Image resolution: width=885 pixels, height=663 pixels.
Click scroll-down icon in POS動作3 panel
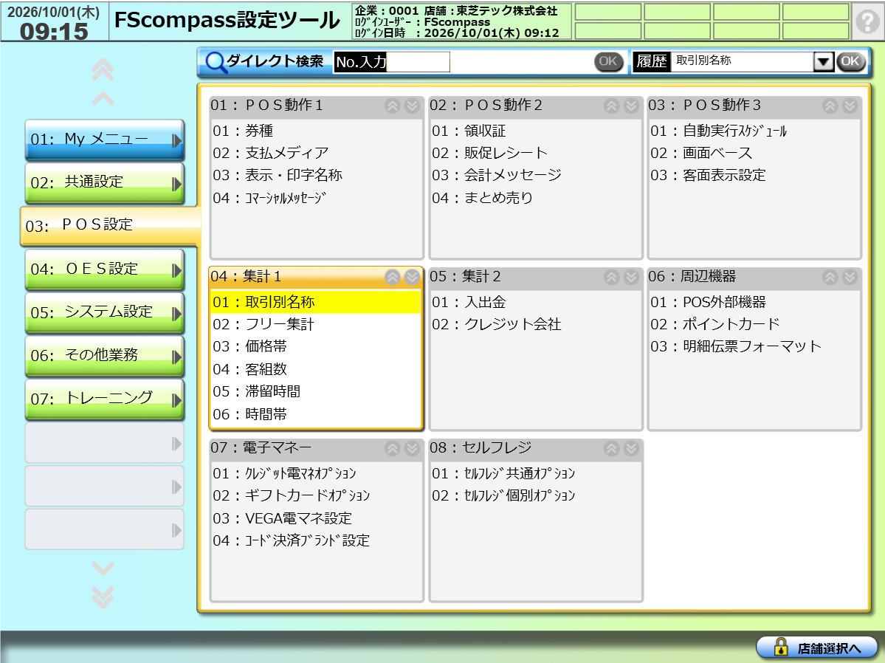point(850,106)
